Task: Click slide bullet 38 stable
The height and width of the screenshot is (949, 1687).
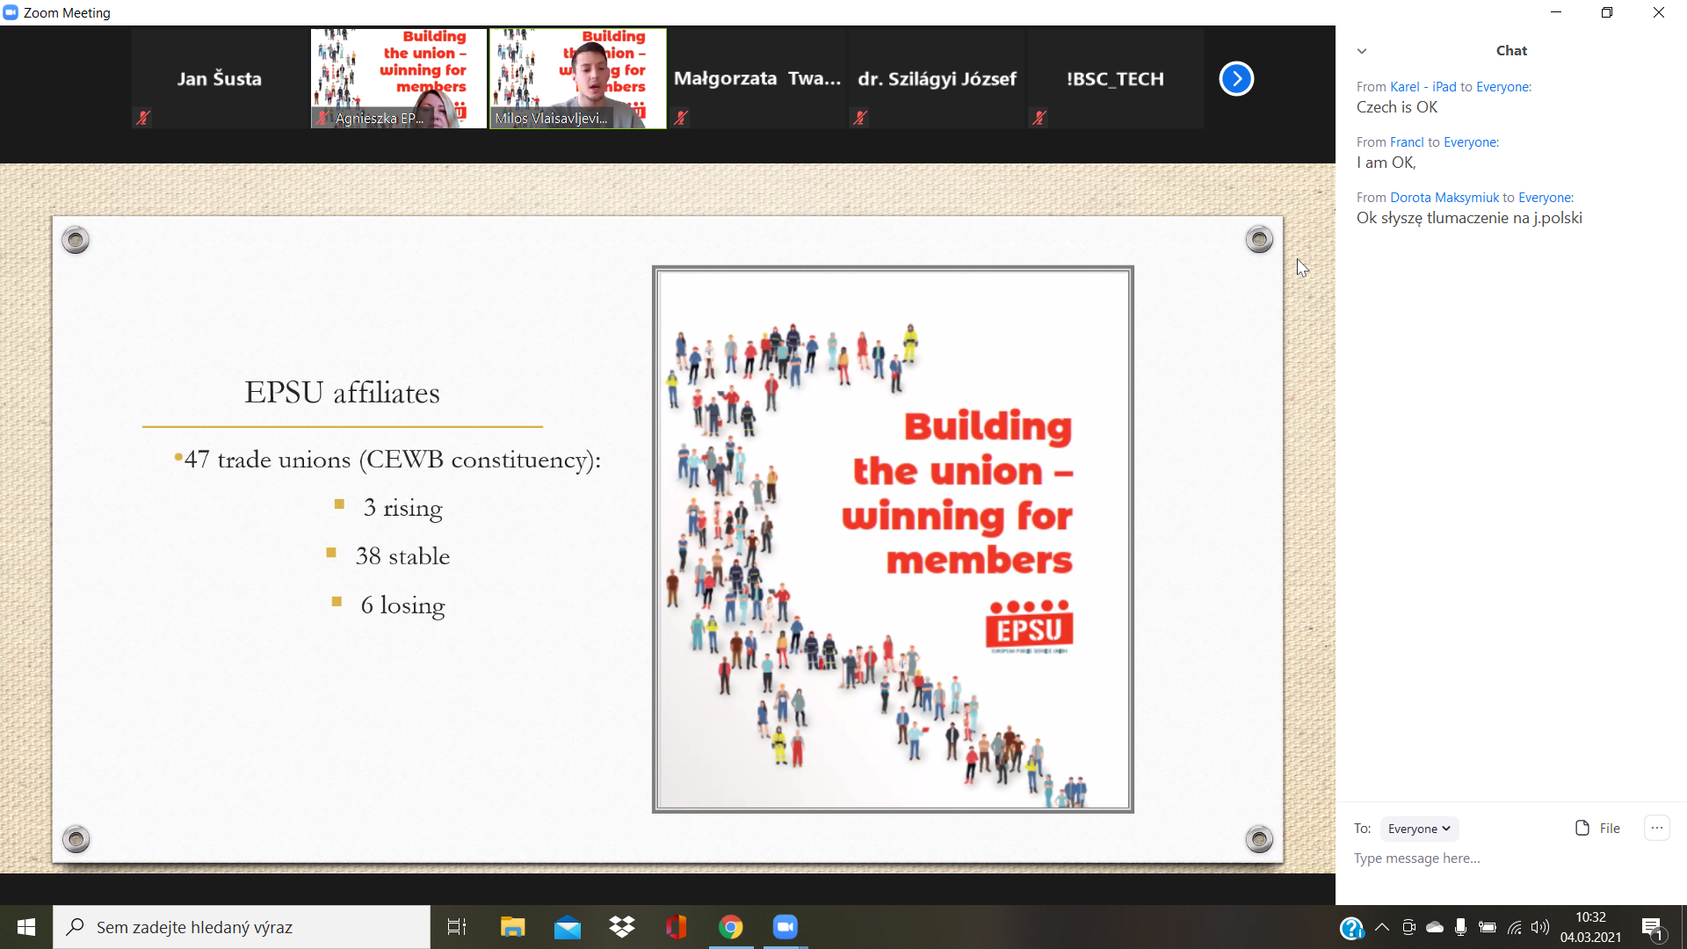Action: click(x=402, y=556)
